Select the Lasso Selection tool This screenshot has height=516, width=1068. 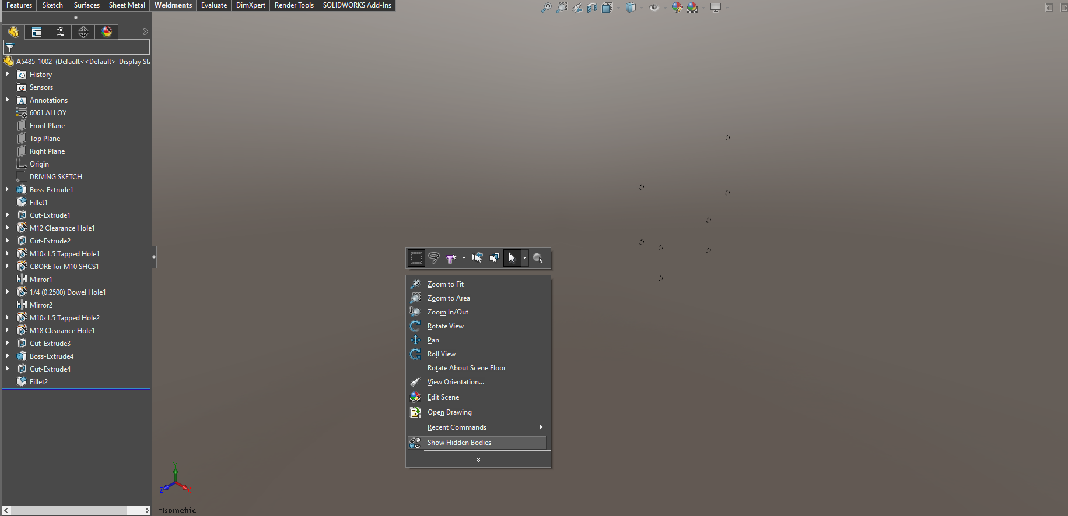(x=434, y=258)
